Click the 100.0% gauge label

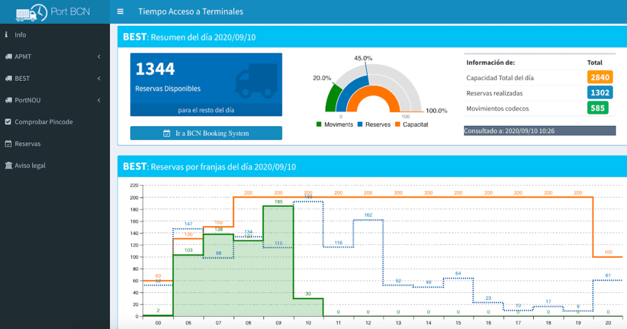(x=436, y=111)
